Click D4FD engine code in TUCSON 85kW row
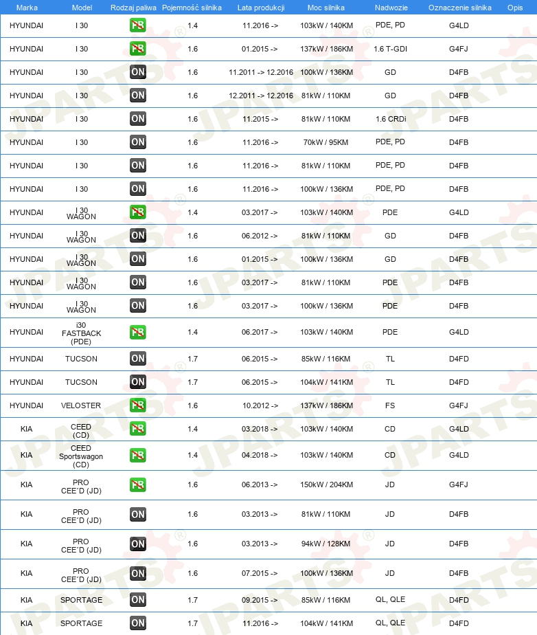 [x=459, y=359]
